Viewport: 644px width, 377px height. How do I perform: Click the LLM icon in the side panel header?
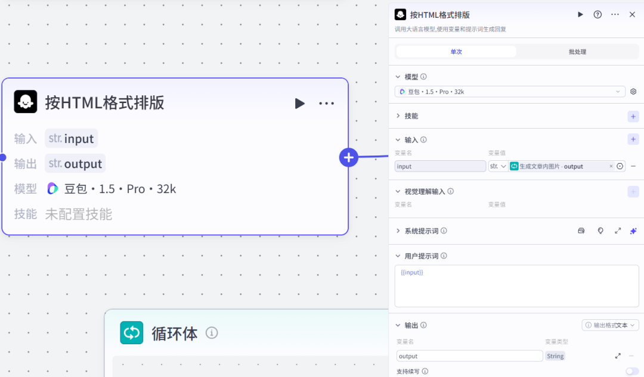click(x=401, y=15)
